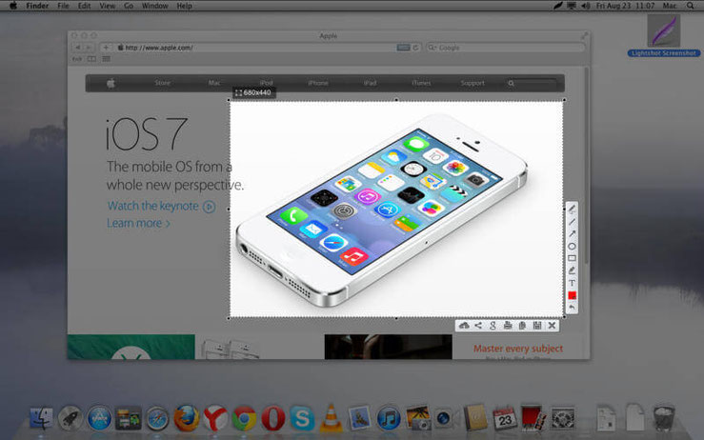Open Skype from the Dock
This screenshot has height=440, width=704.
pos(302,418)
